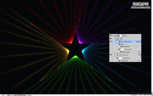The image size is (153, 96).
Task: Click smart filter indicator icon on lines vector copy 2
Action: [137, 42]
